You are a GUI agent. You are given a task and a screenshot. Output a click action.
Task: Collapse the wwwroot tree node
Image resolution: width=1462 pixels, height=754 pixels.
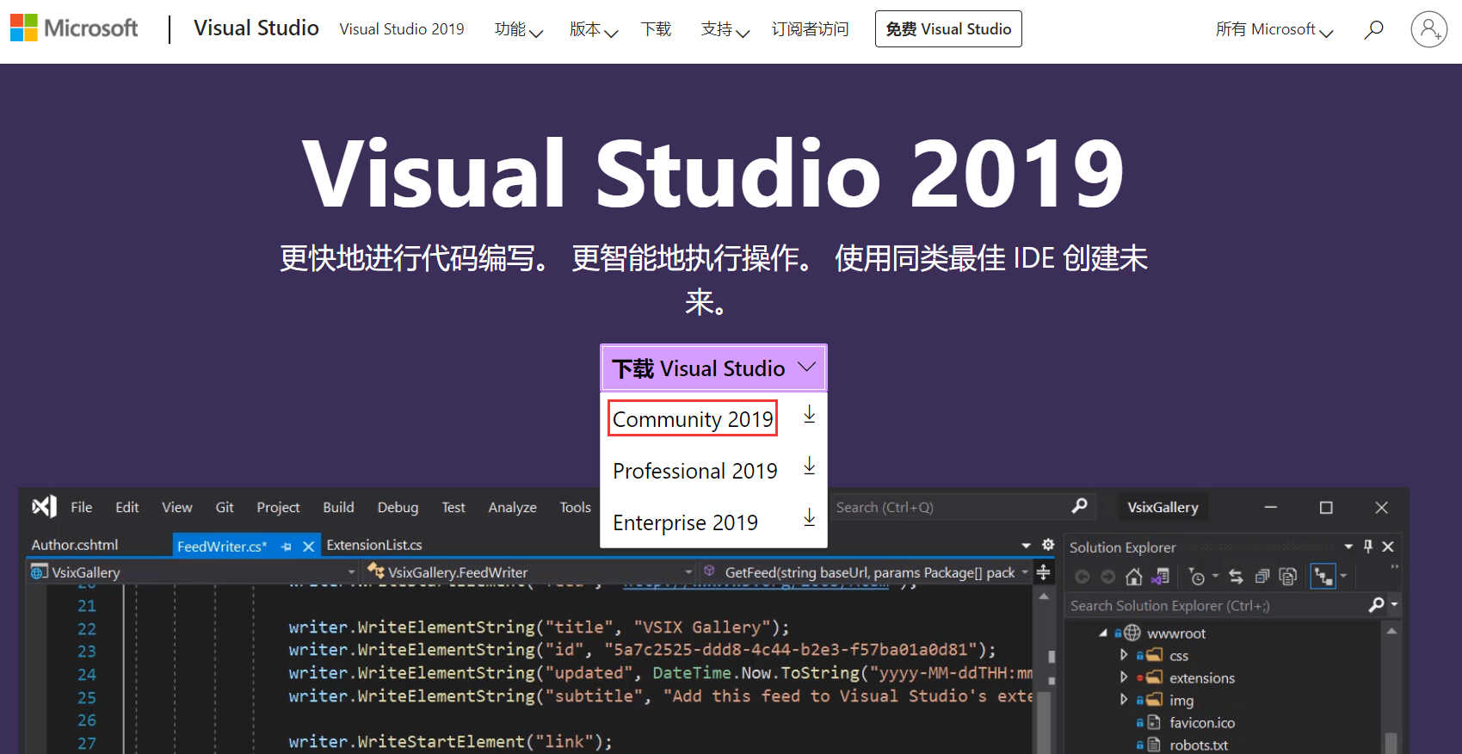(x=1103, y=633)
